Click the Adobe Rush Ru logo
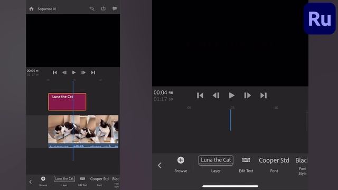Image resolution: width=338 pixels, height=190 pixels. [x=320, y=18]
